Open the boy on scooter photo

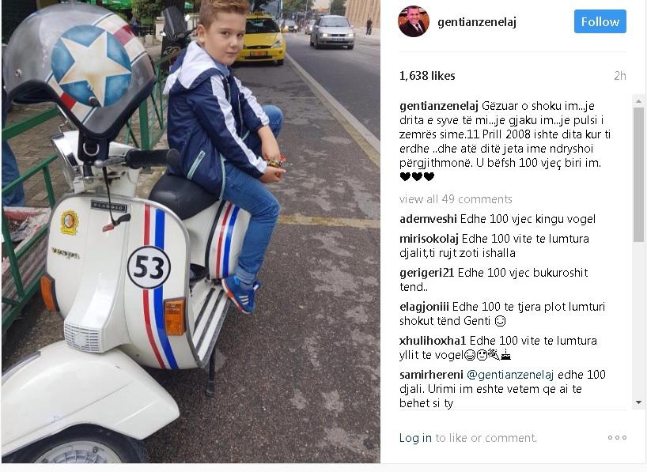point(191,232)
